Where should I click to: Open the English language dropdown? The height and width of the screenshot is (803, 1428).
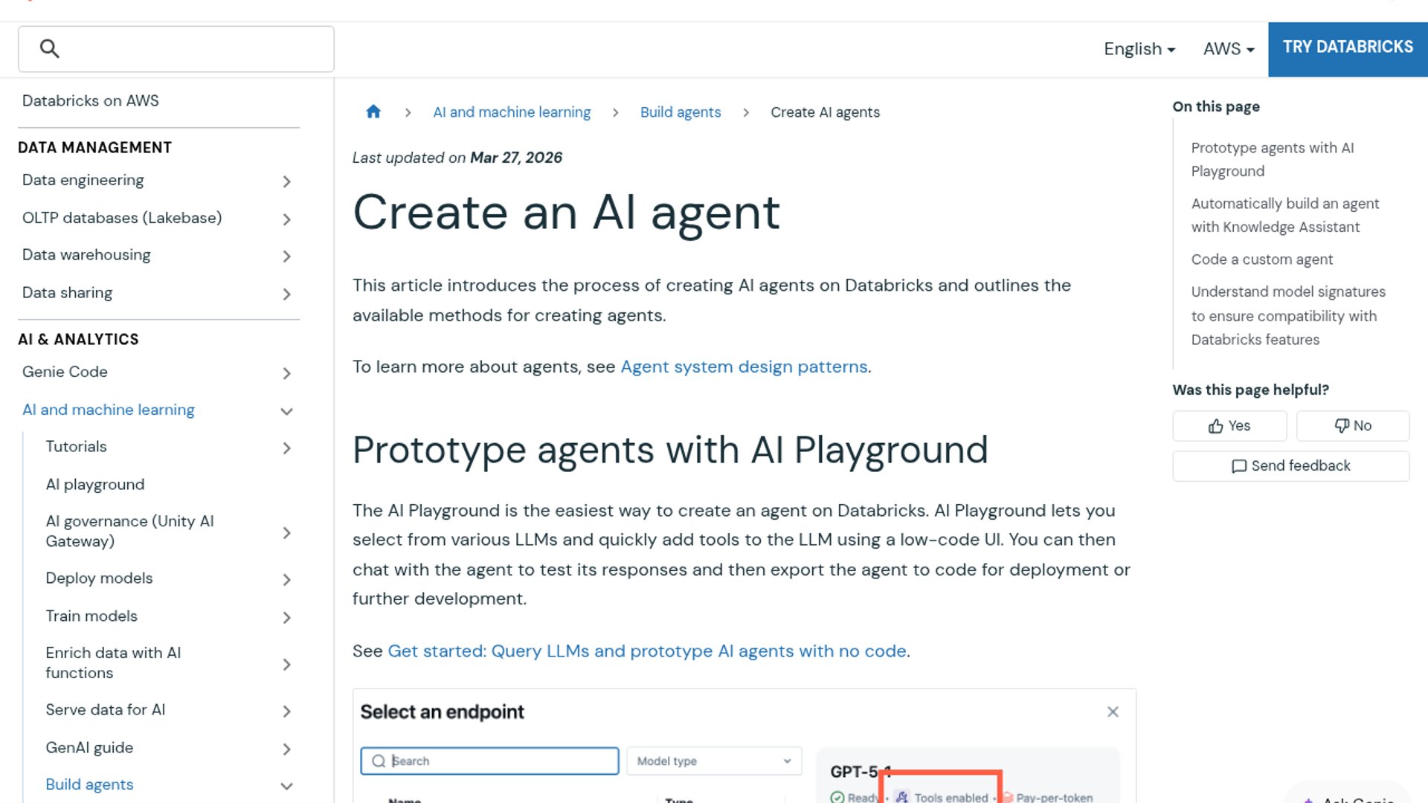pyautogui.click(x=1139, y=49)
